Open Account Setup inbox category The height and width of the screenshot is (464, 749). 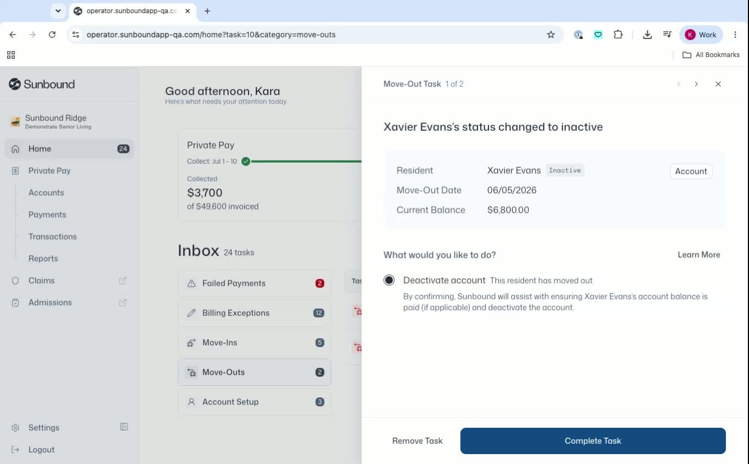point(255,402)
